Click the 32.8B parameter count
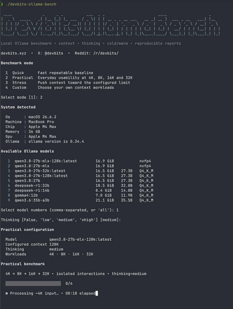This screenshot has height=309, width=233. [127, 186]
